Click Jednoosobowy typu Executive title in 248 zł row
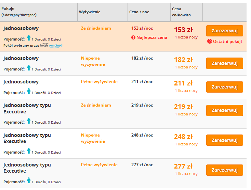This screenshot has height=190, width=251. coord(27,138)
